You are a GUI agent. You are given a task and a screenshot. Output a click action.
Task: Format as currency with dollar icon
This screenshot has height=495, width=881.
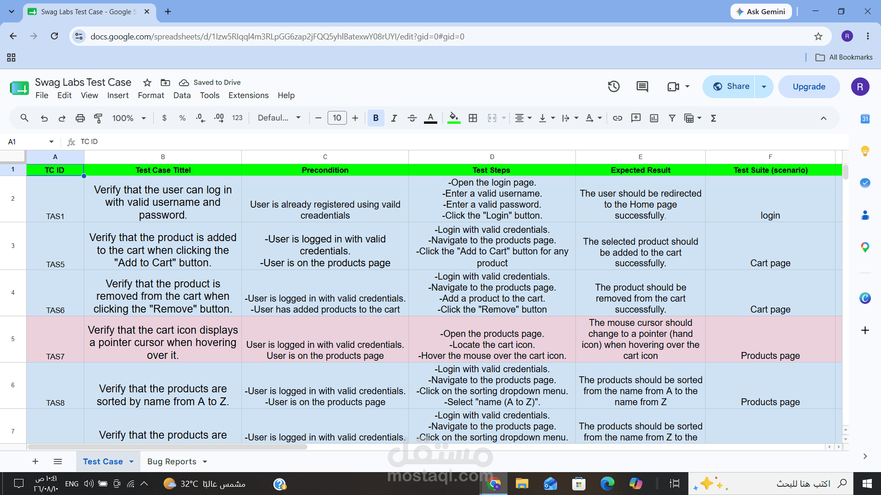pos(164,118)
